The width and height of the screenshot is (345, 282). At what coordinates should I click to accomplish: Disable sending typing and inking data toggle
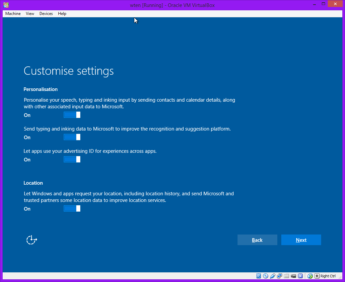72,137
